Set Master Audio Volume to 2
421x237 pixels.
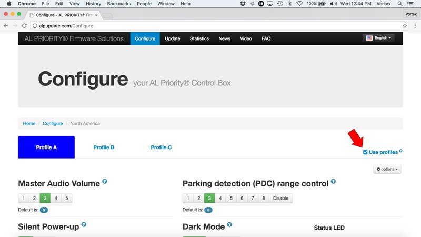[34, 198]
